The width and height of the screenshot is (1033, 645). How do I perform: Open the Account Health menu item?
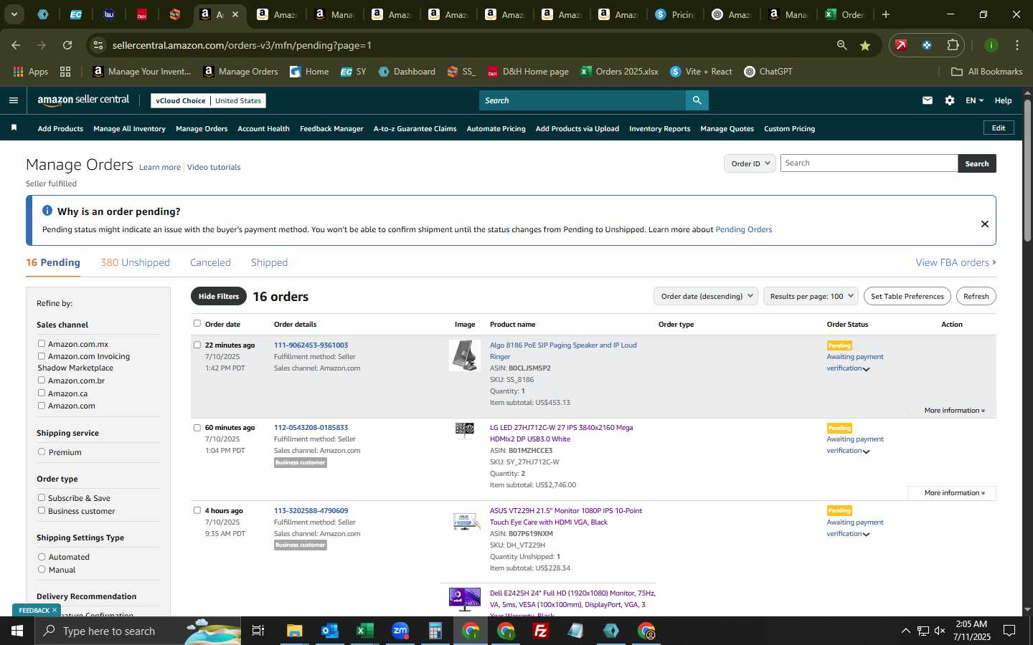263,128
